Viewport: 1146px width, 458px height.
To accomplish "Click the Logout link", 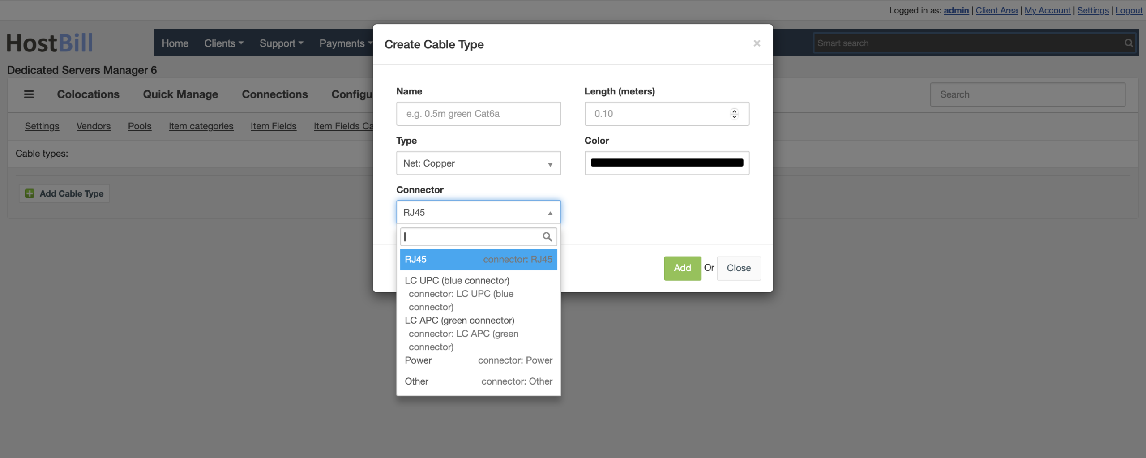I will [1129, 10].
